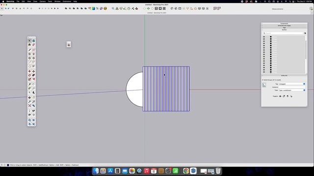Choose the Freehand drawing tool
314x176 pixels.
(x=34, y=50)
